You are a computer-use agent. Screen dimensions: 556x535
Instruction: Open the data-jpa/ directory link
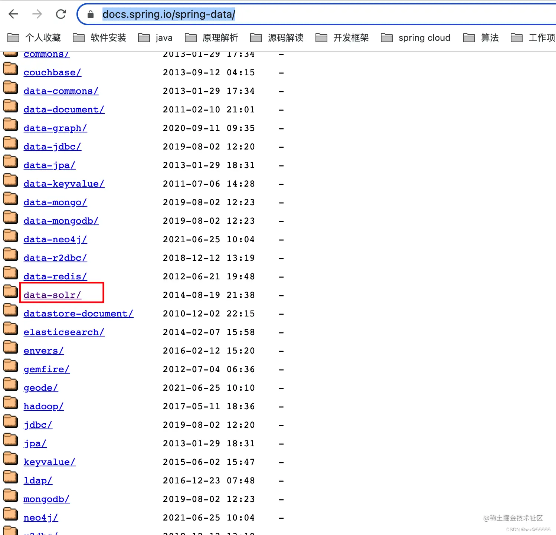click(x=49, y=165)
